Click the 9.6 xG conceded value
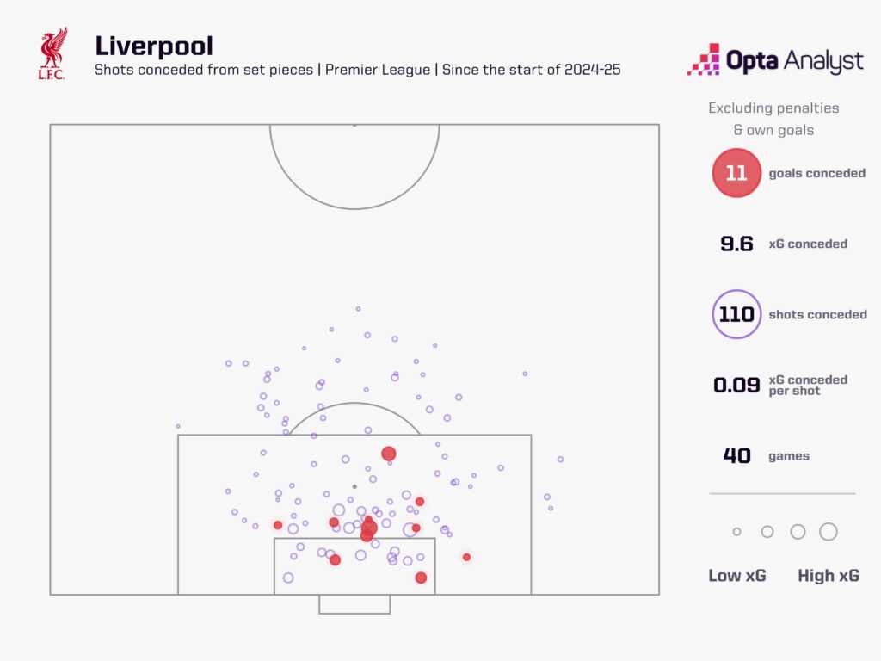Viewport: 881px width, 661px height. [736, 244]
